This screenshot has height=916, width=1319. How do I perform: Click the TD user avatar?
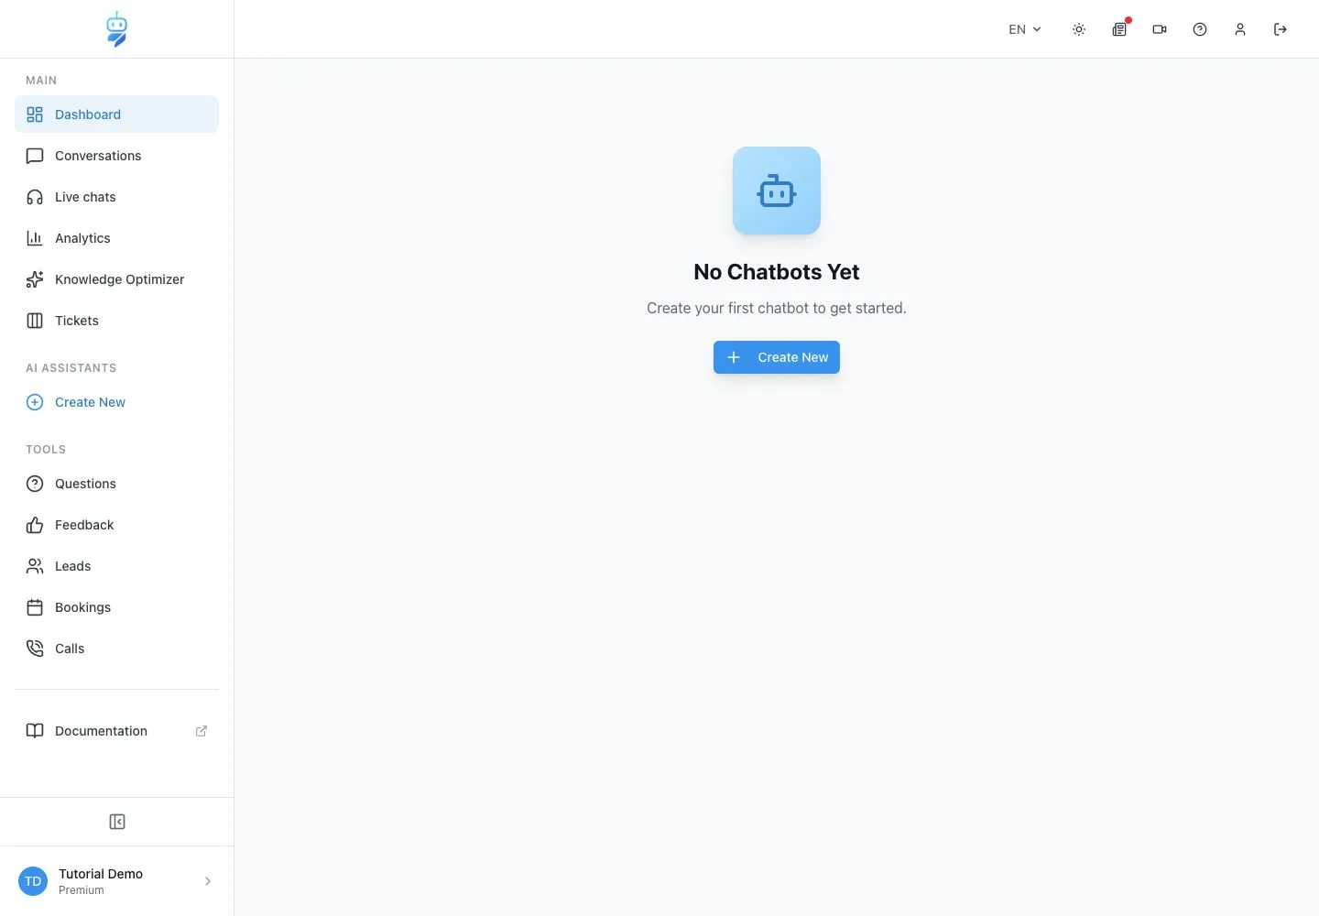33,881
